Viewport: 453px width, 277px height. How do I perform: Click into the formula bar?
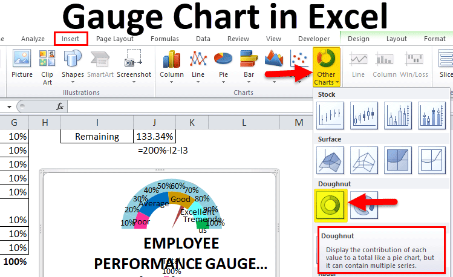tap(190, 106)
